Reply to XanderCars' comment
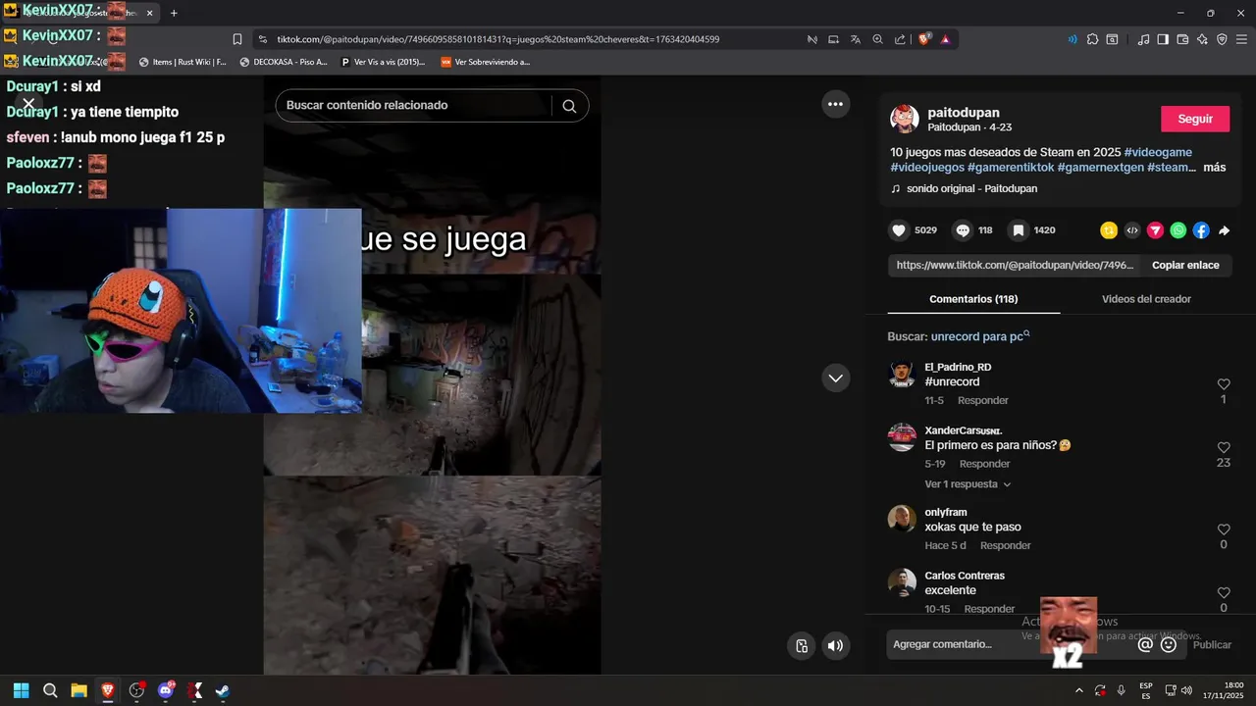 [985, 464]
